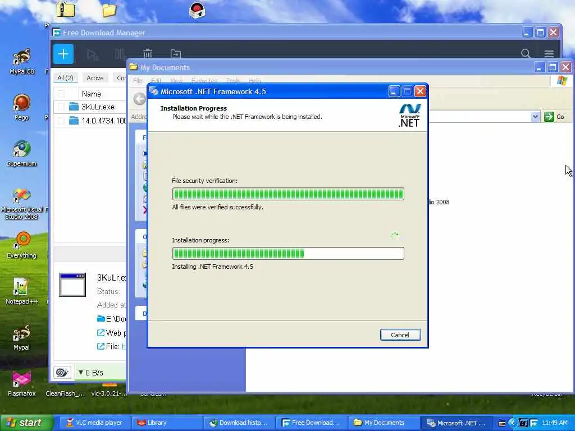Open MyPal 68 desktop shortcut
Screen dimensions: 575x431
coord(22,62)
